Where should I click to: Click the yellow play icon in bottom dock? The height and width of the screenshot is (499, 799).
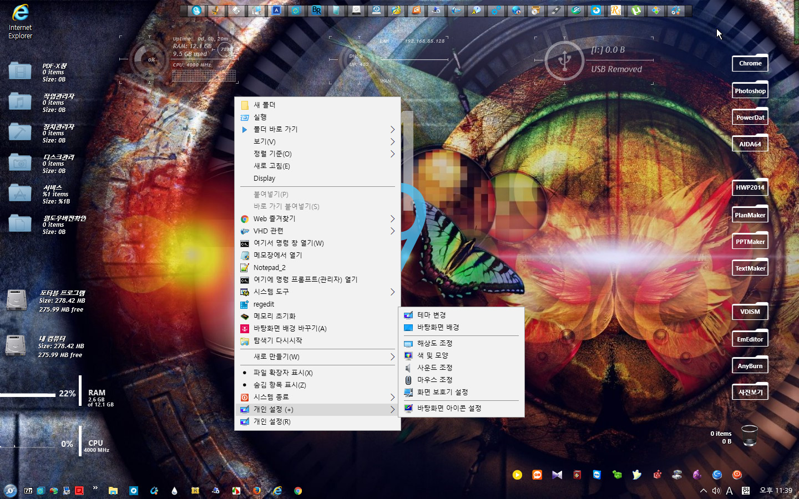click(517, 475)
